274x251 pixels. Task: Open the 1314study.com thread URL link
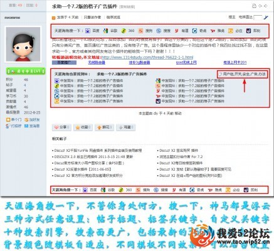(x=147, y=57)
